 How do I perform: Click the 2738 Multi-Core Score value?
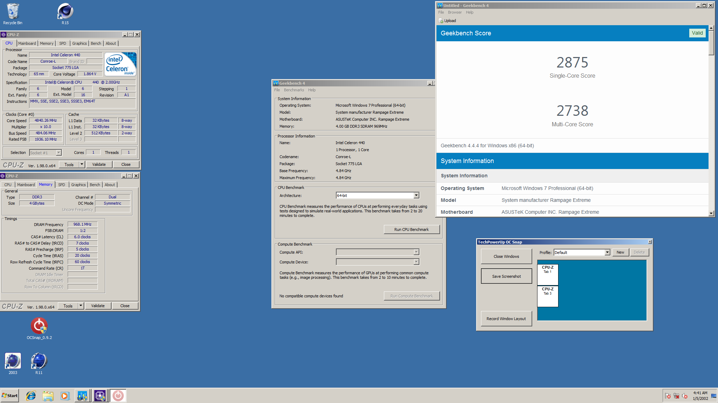click(572, 111)
